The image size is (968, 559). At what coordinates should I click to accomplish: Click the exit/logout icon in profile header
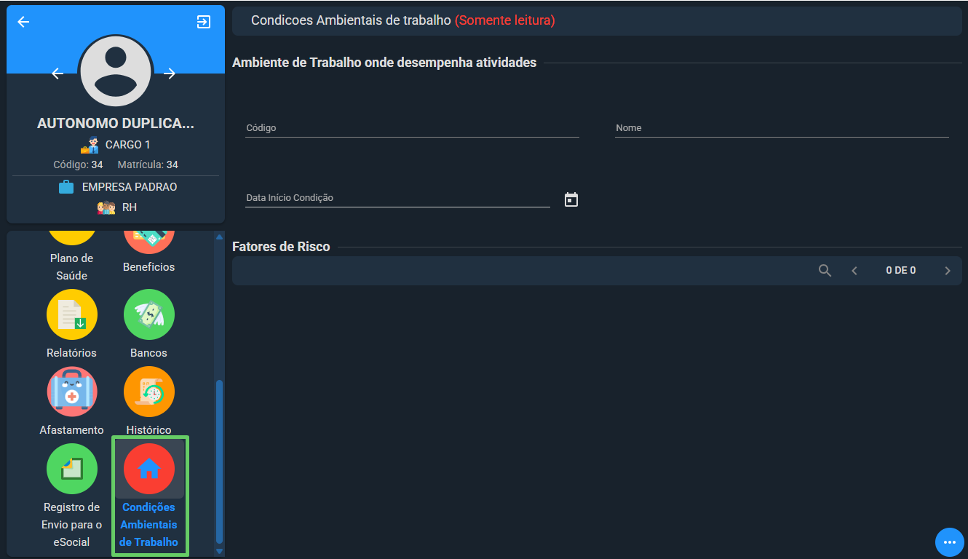point(204,22)
